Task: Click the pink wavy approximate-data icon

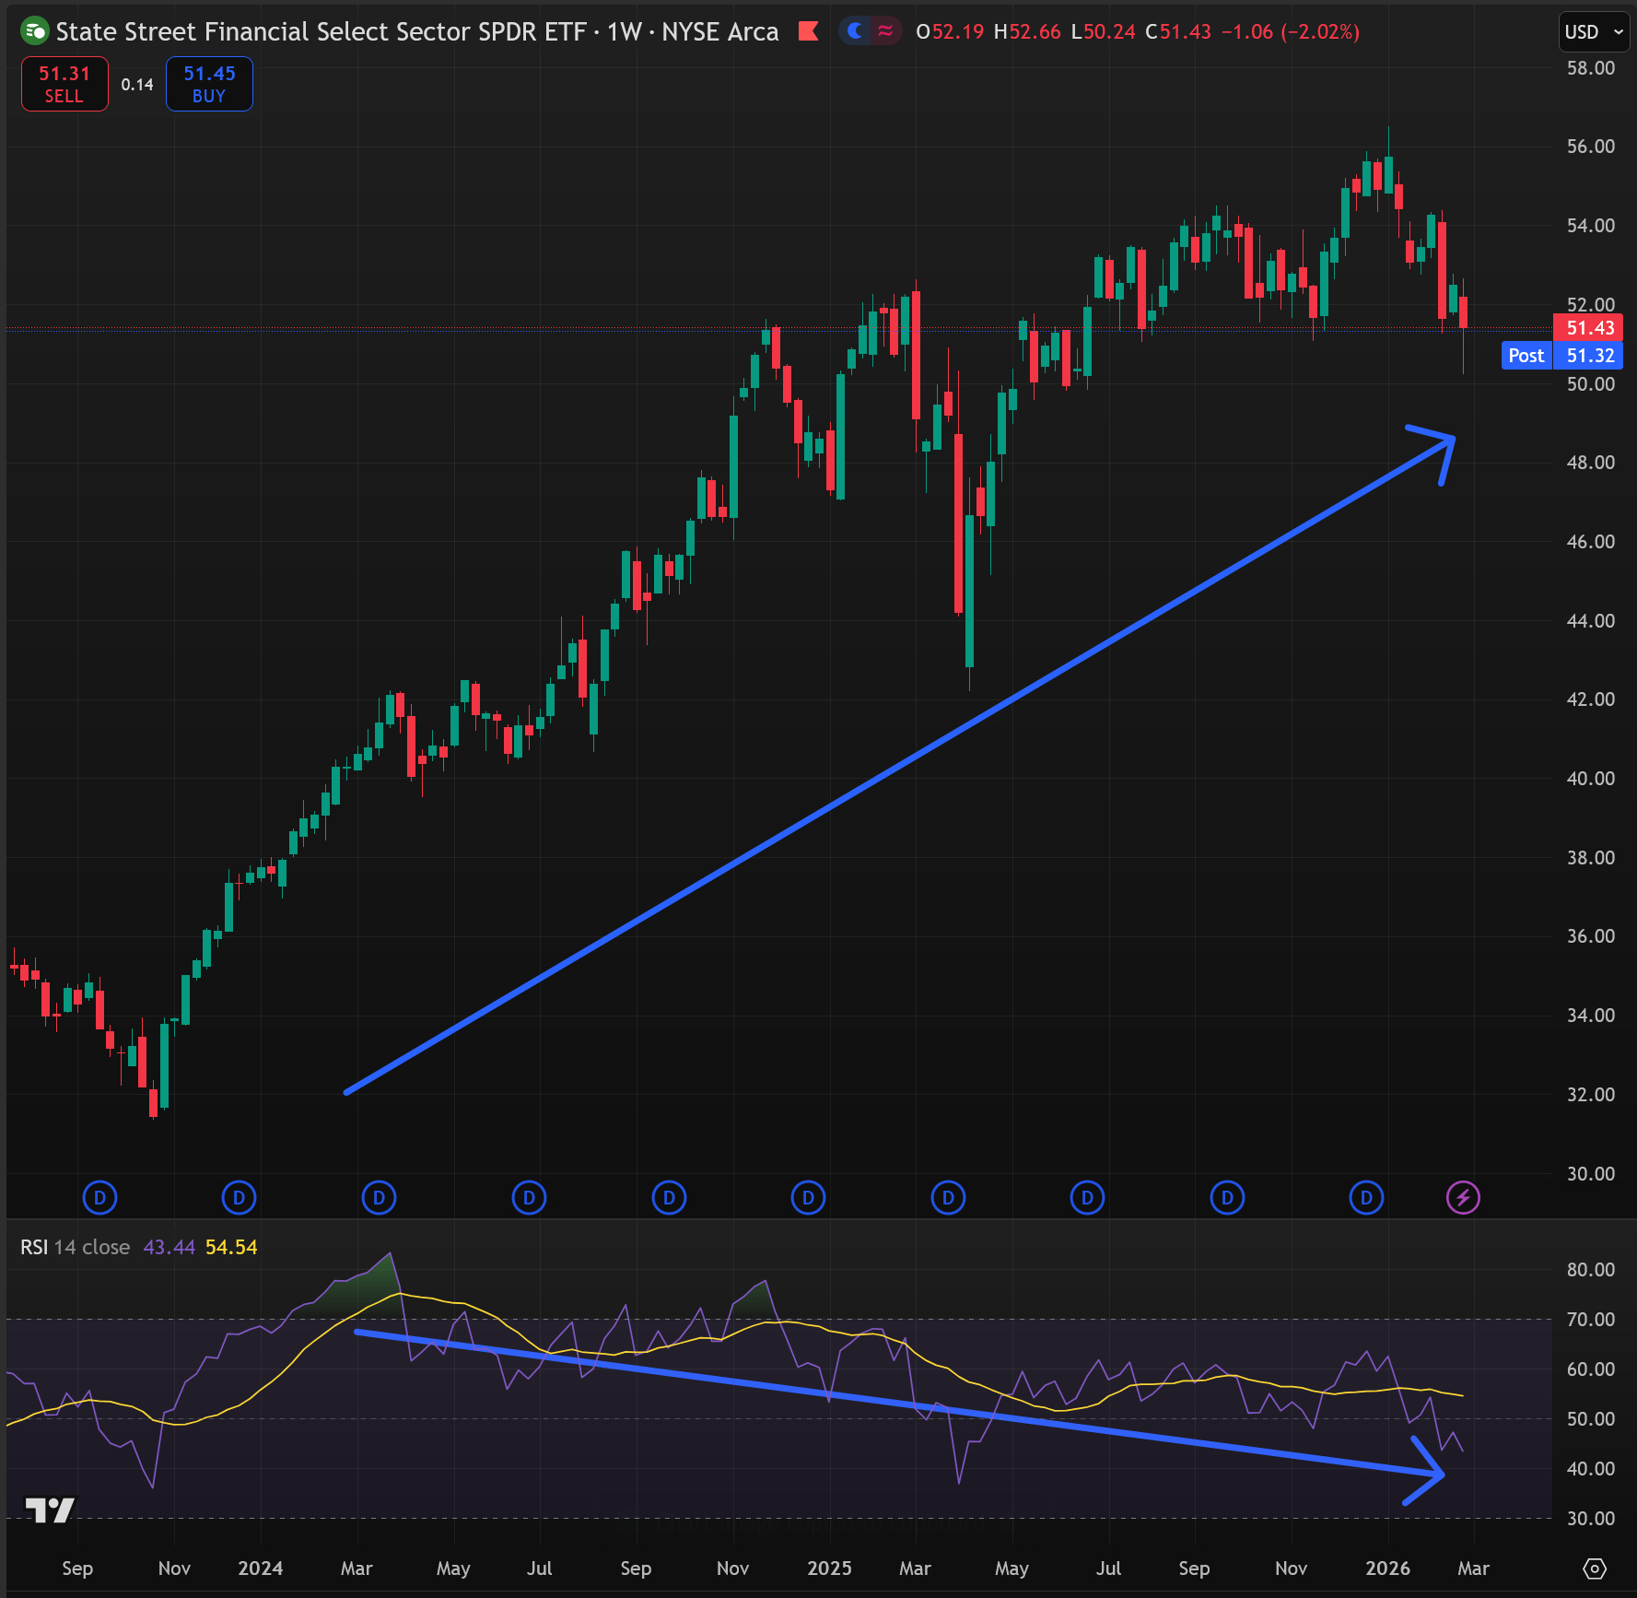Action: (885, 31)
